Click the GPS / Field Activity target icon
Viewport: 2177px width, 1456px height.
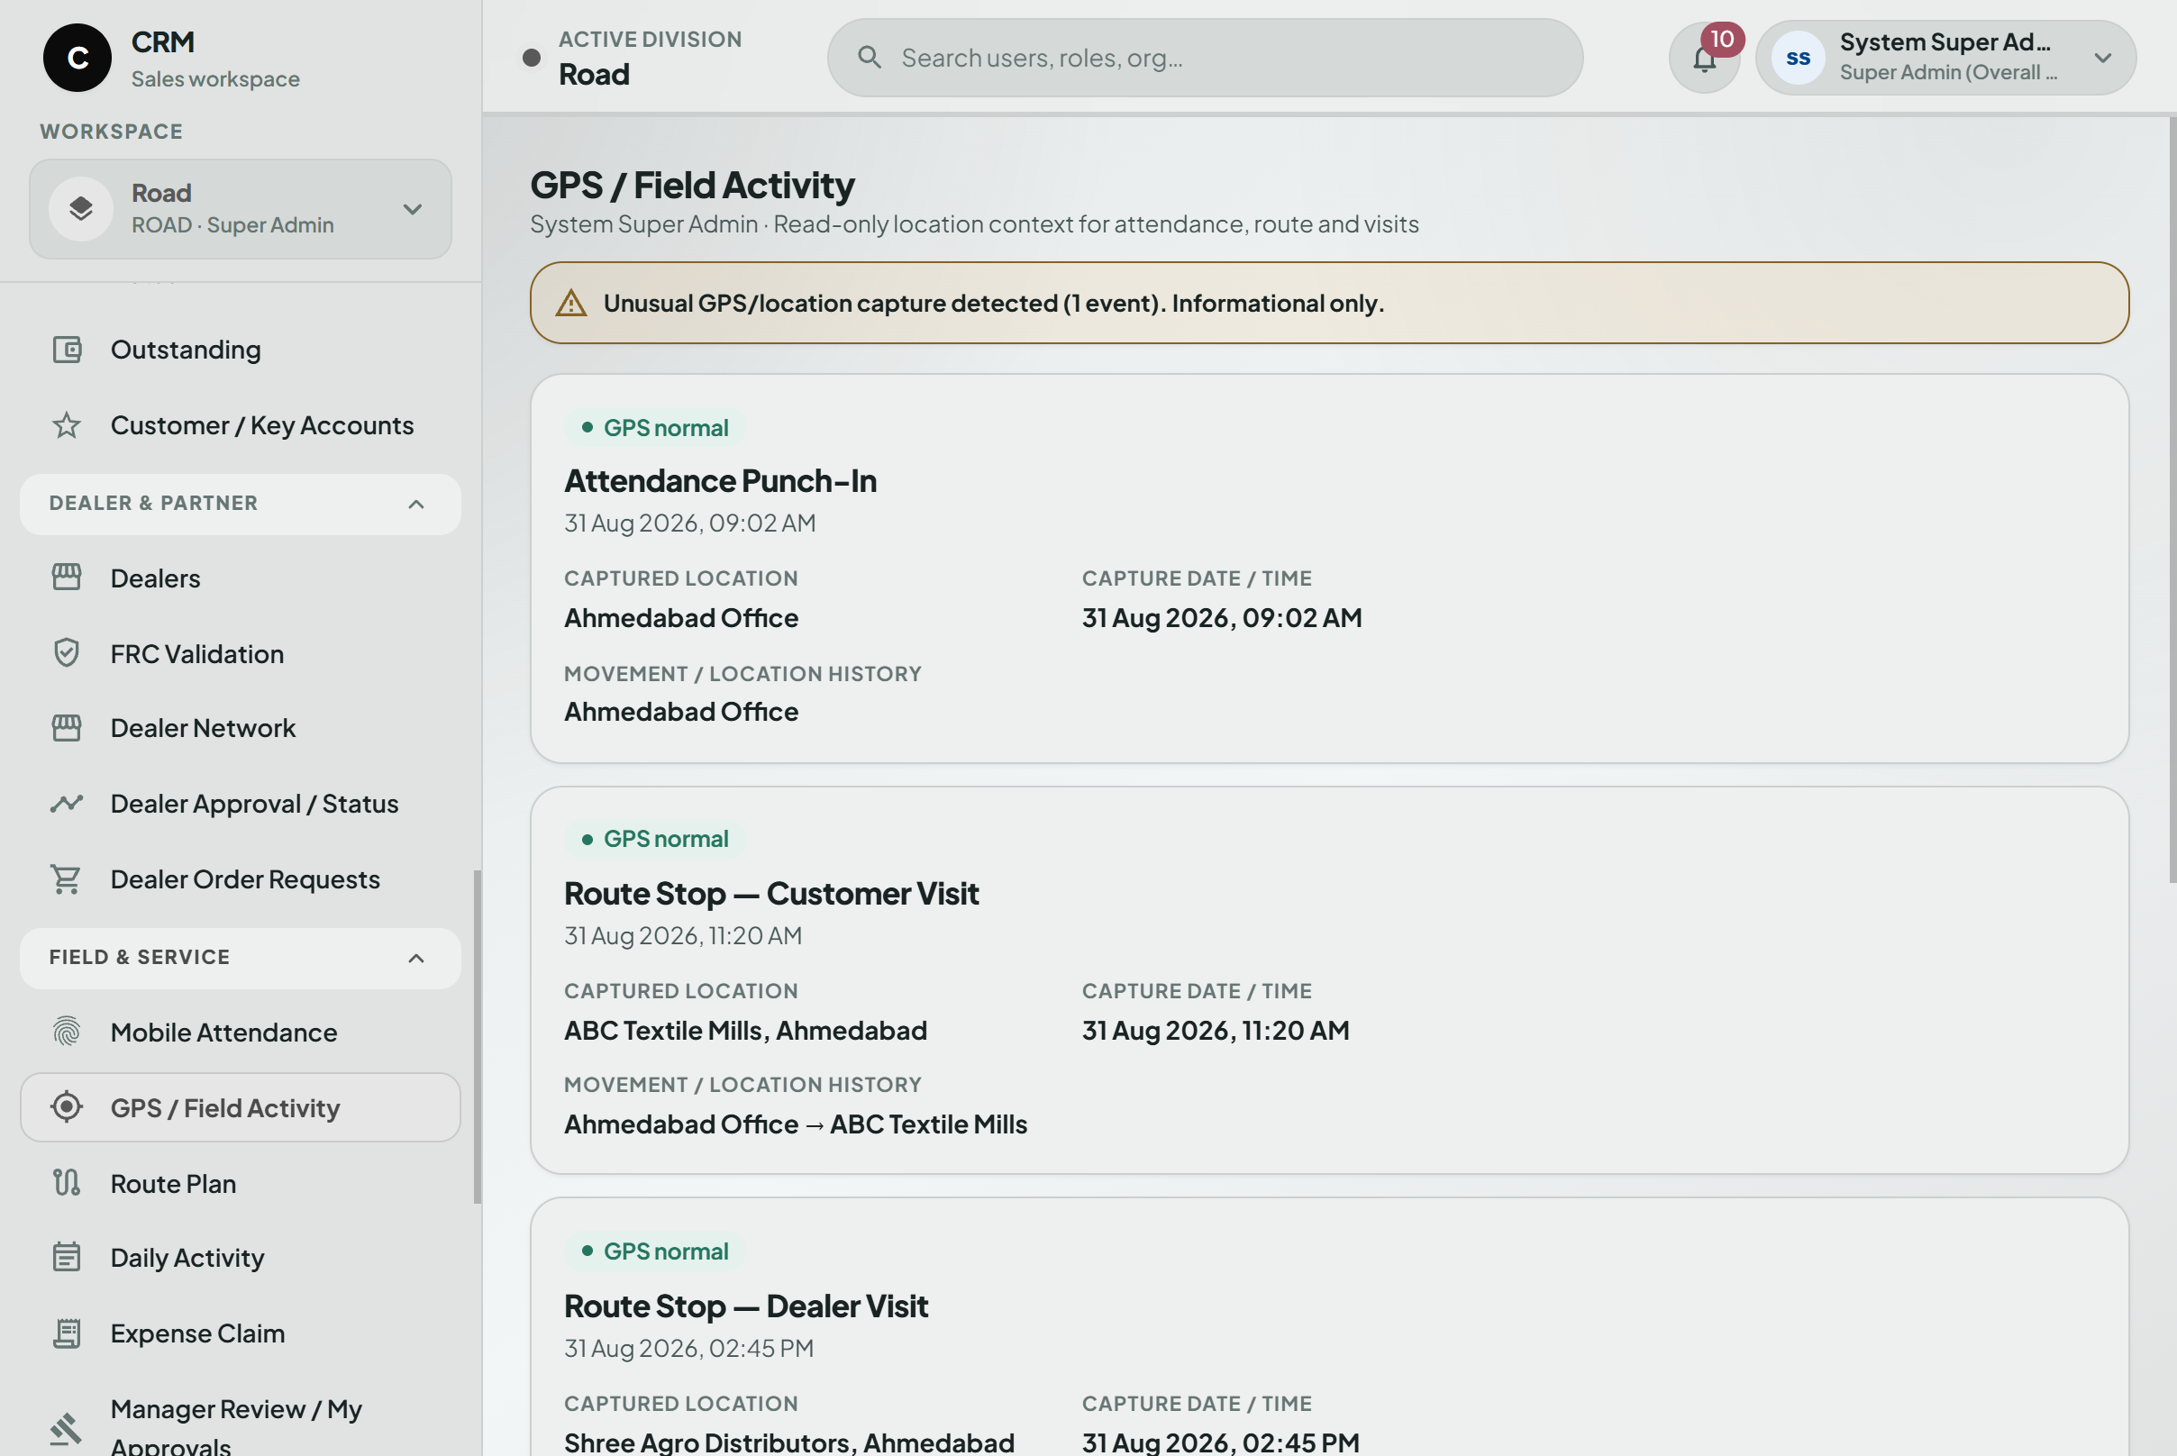67,1108
